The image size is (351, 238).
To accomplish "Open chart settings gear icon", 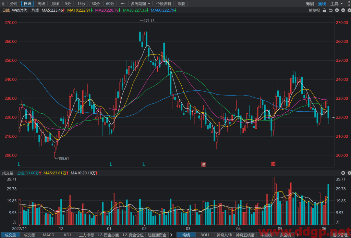I will point(349,10).
